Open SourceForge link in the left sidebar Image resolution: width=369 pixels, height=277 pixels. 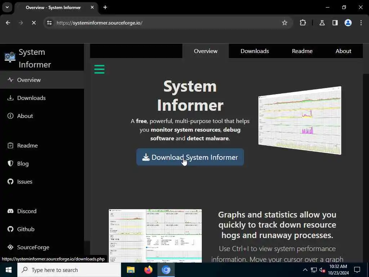point(42,247)
